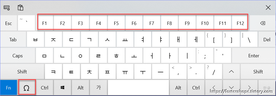Close the touch keyboard
The image size is (276, 96).
268,8
